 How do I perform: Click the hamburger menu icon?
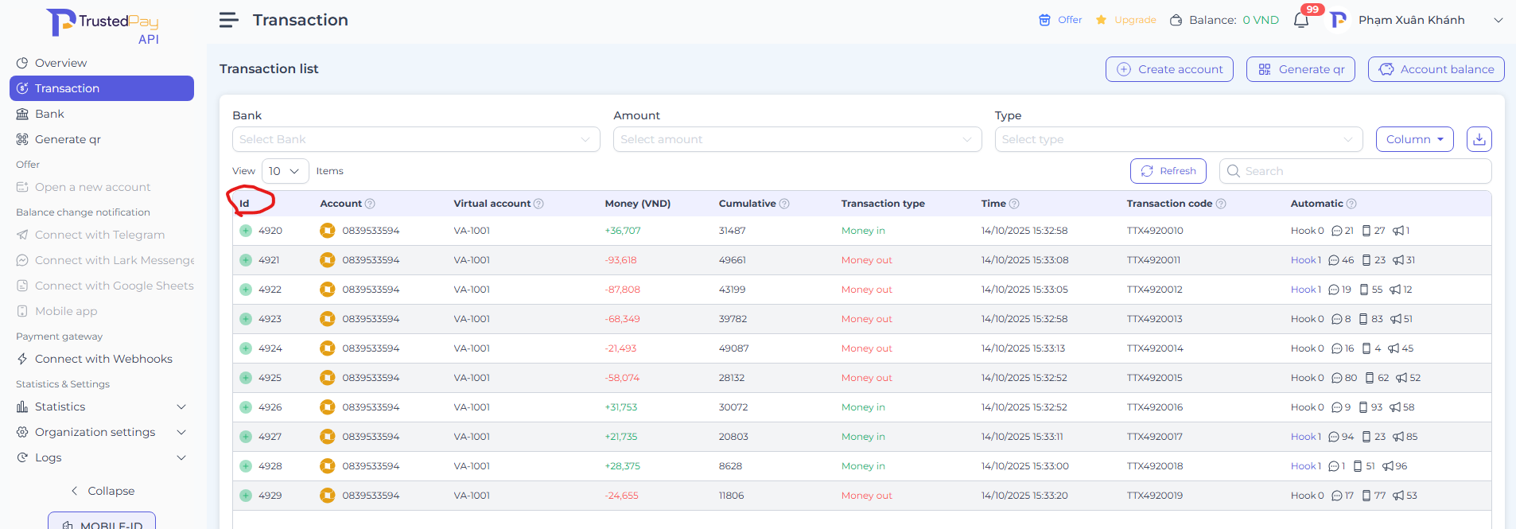coord(228,20)
